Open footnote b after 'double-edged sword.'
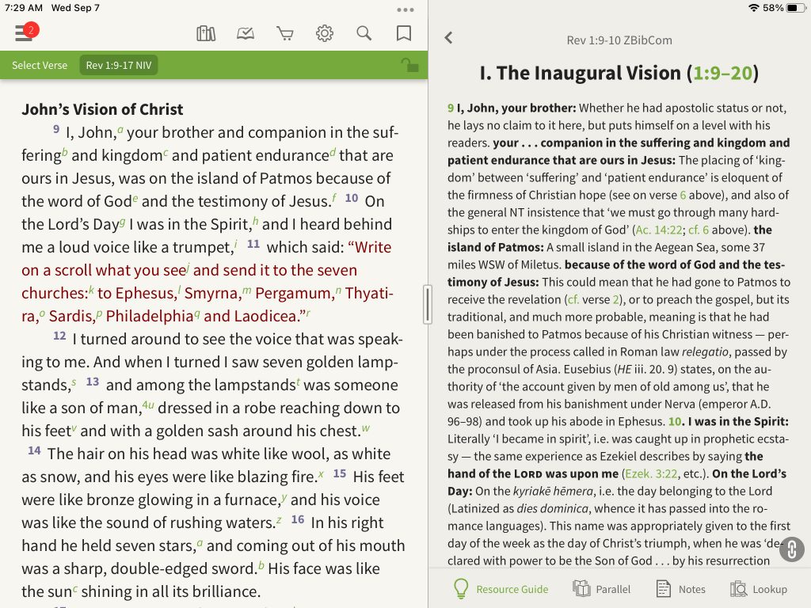Viewport: 811px width, 608px height. pos(261,565)
